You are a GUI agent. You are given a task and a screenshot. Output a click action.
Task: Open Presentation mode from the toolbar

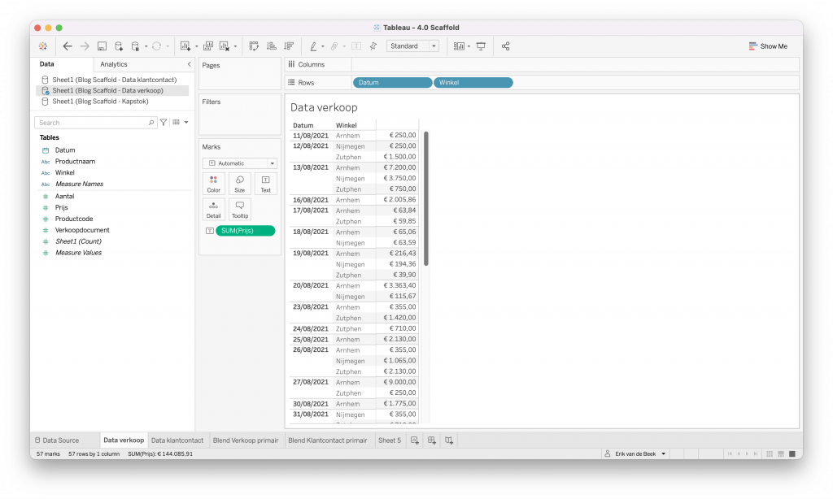(481, 46)
